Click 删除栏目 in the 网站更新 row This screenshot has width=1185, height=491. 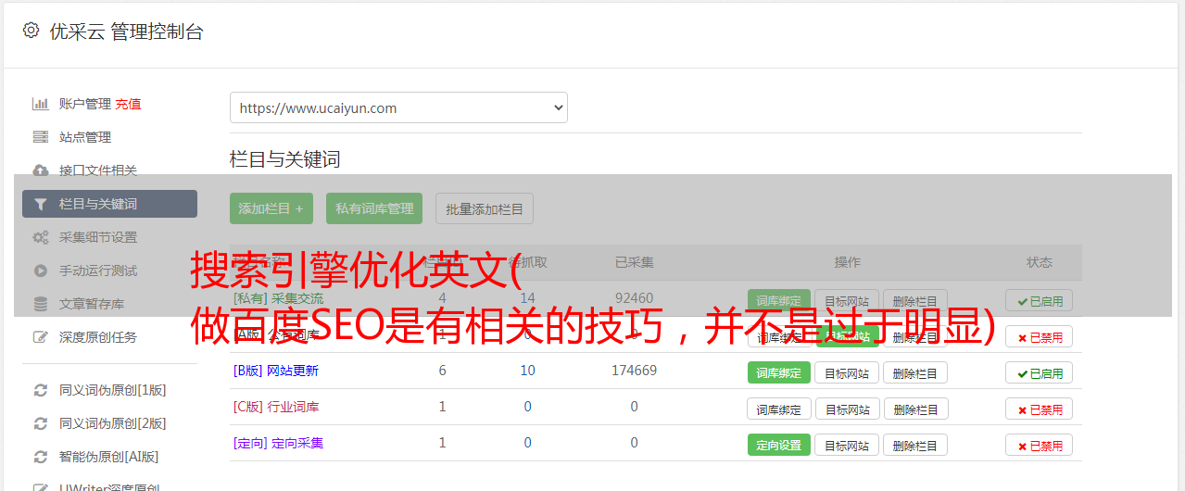click(915, 372)
